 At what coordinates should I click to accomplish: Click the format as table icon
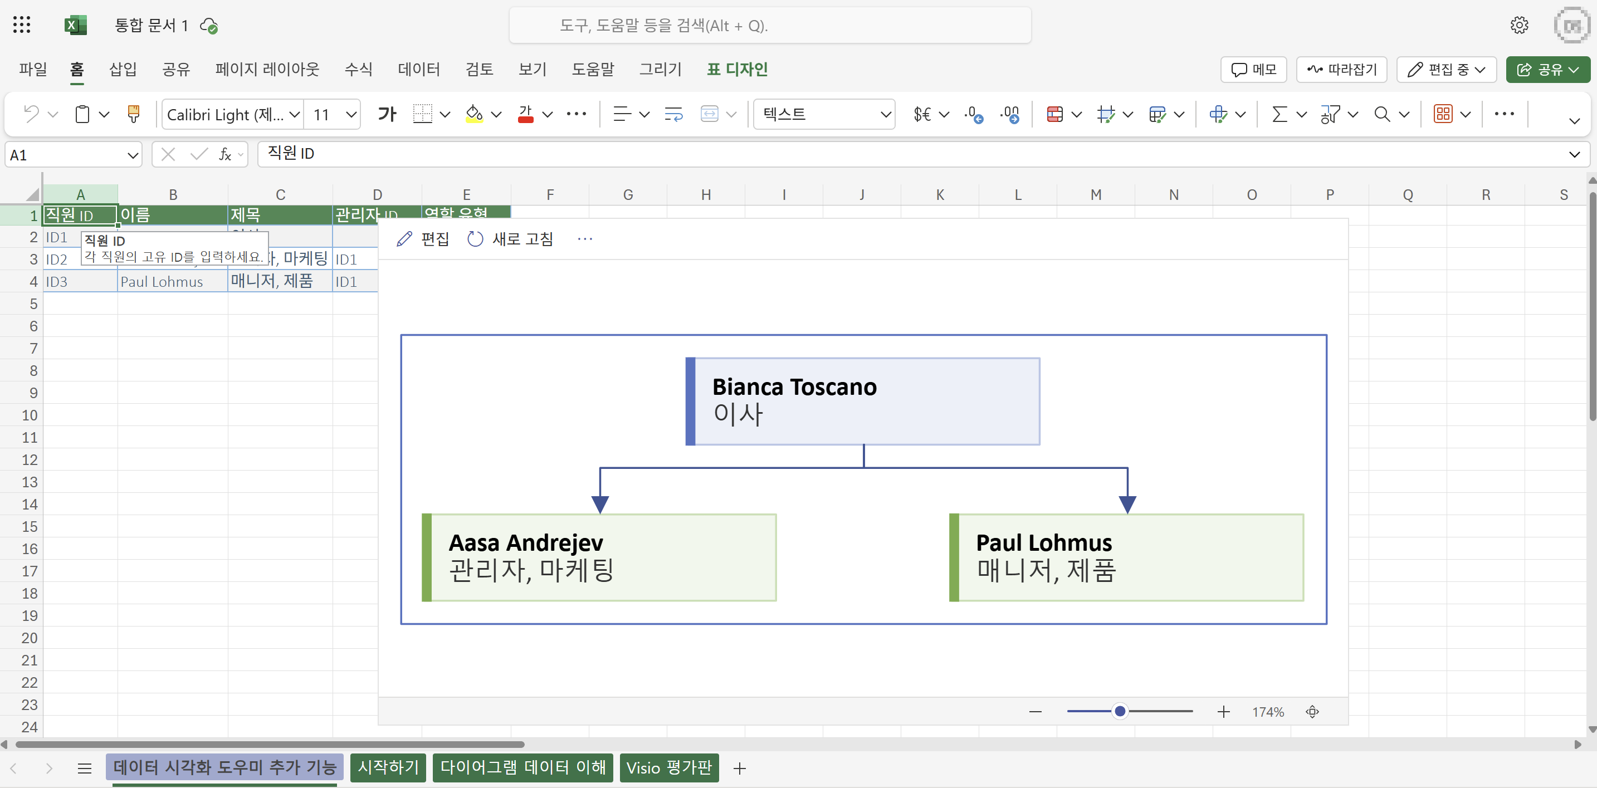tap(1106, 114)
